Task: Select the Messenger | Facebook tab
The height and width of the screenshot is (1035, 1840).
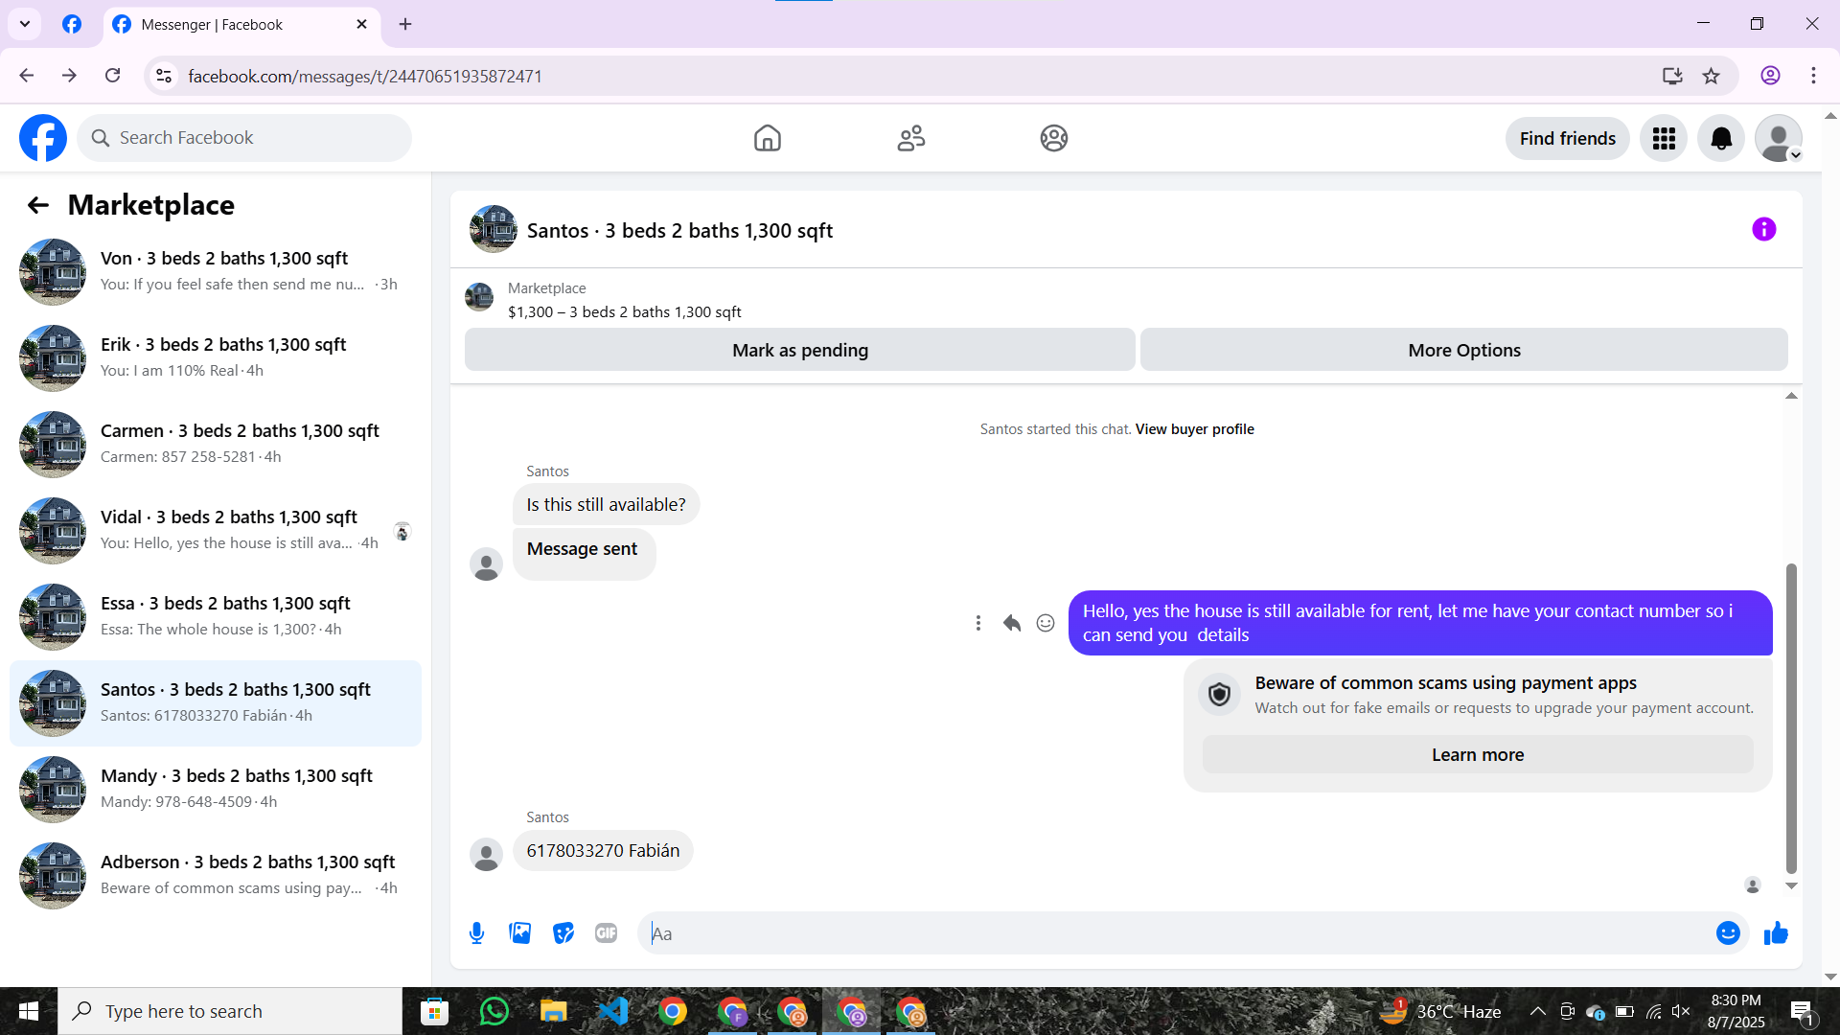Action: [x=240, y=24]
